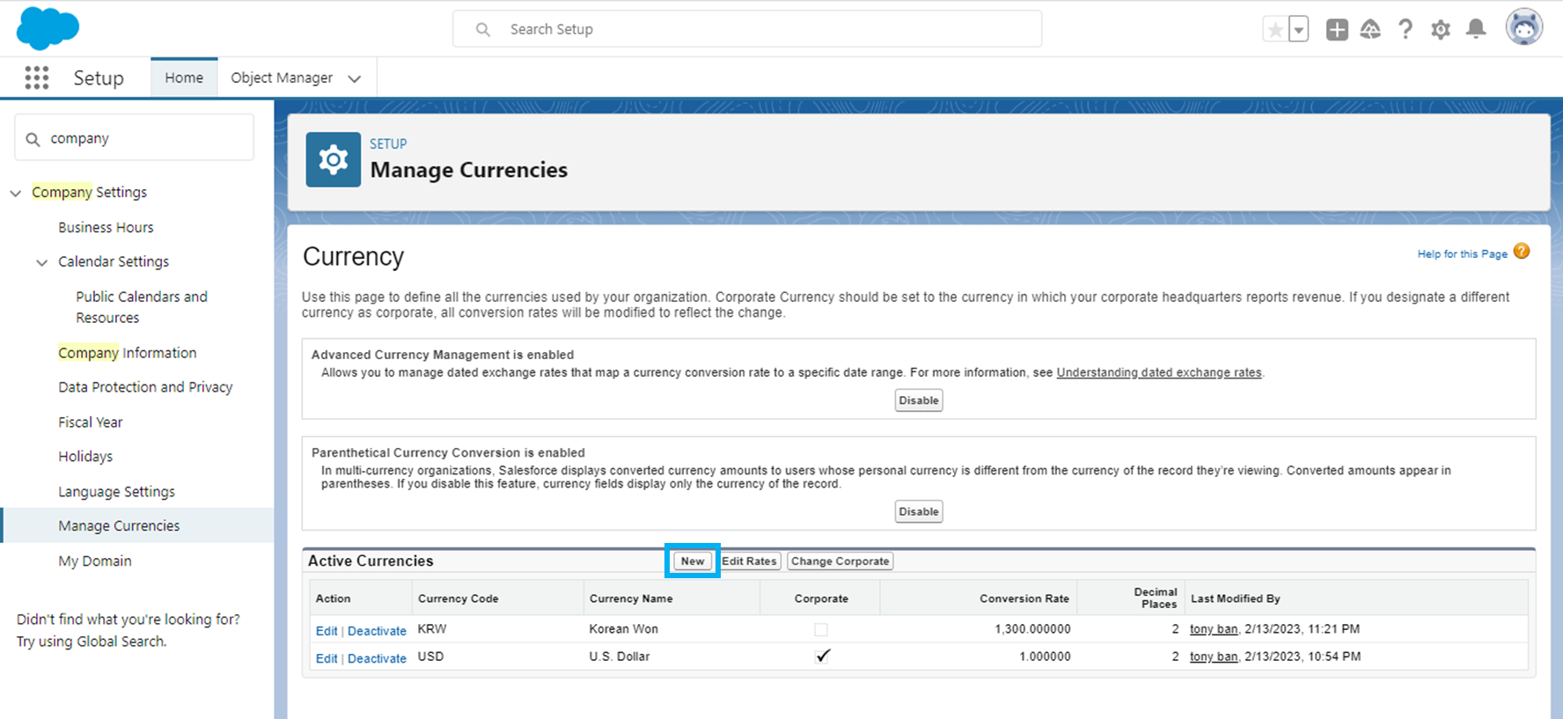Click the Favorites star icon
The width and height of the screenshot is (1563, 719).
[1275, 30]
